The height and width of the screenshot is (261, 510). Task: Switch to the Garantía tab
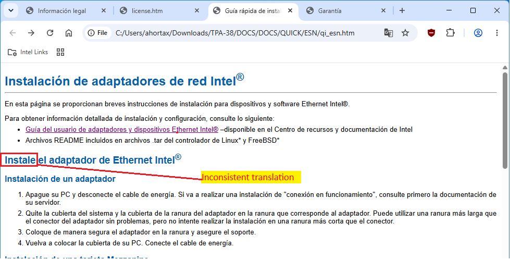[x=330, y=11]
